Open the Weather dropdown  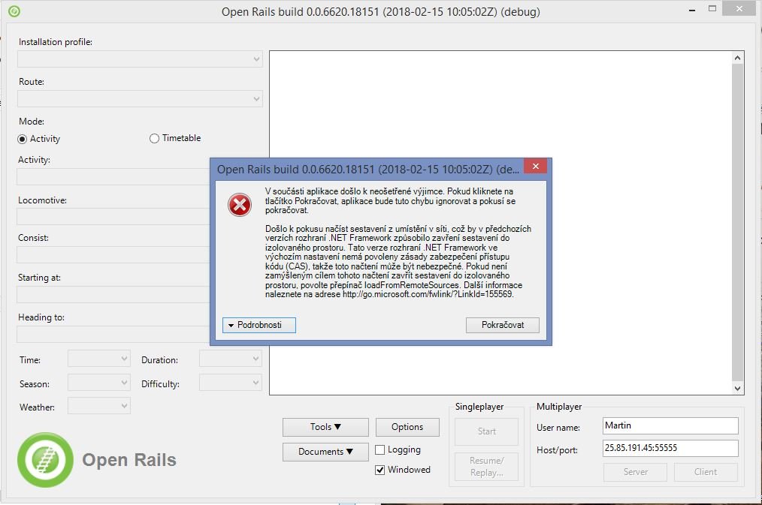[x=98, y=406]
